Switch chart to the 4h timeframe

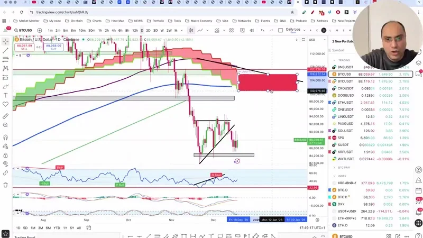pyautogui.click(x=114, y=30)
